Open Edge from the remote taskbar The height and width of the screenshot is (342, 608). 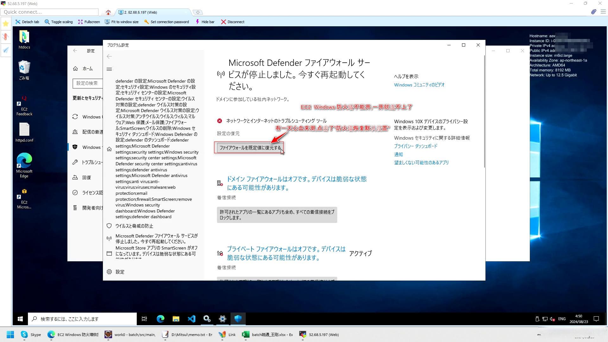pyautogui.click(x=161, y=319)
